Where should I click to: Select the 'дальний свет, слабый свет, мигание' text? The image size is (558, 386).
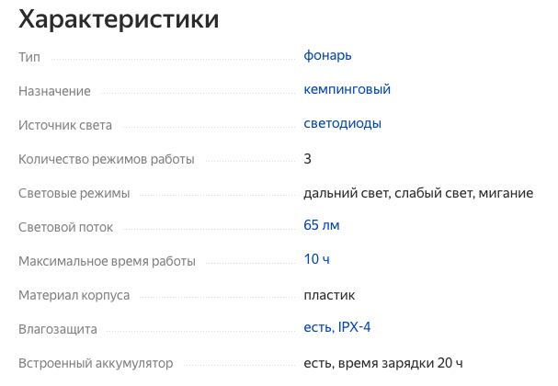(418, 193)
